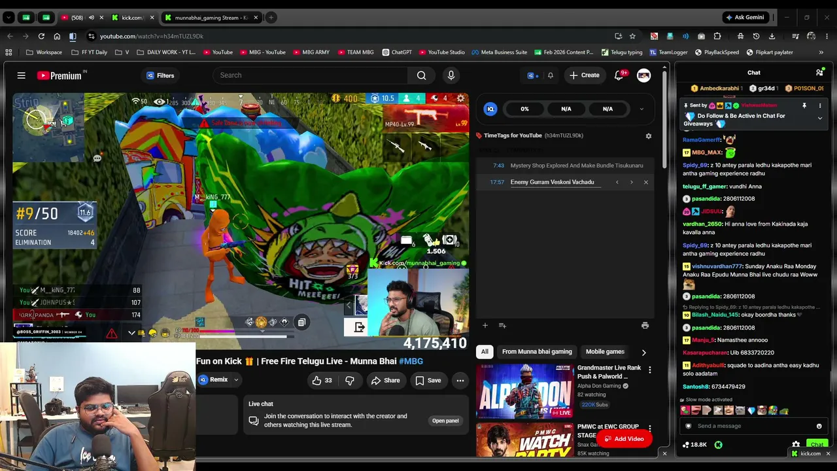Expand the vidIQ stats bar chevron

pyautogui.click(x=641, y=109)
